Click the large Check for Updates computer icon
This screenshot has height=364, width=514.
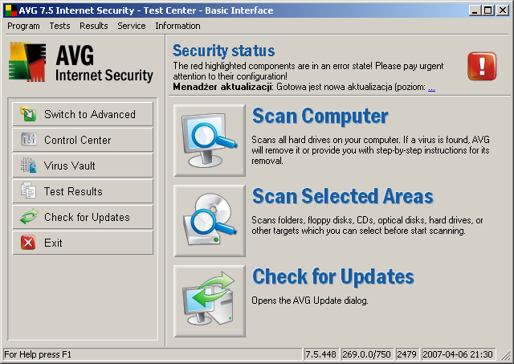click(x=210, y=301)
